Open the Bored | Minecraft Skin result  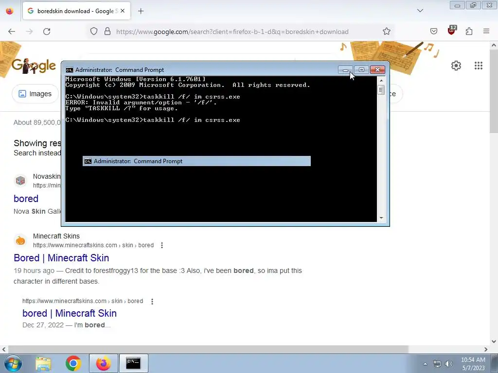click(61, 258)
